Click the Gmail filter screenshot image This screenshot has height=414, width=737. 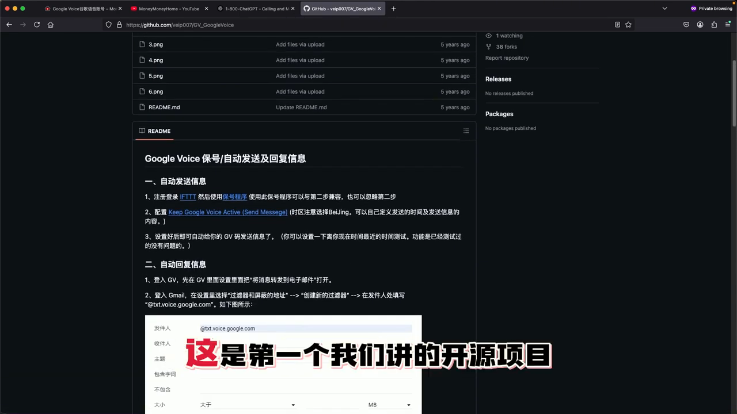283,364
